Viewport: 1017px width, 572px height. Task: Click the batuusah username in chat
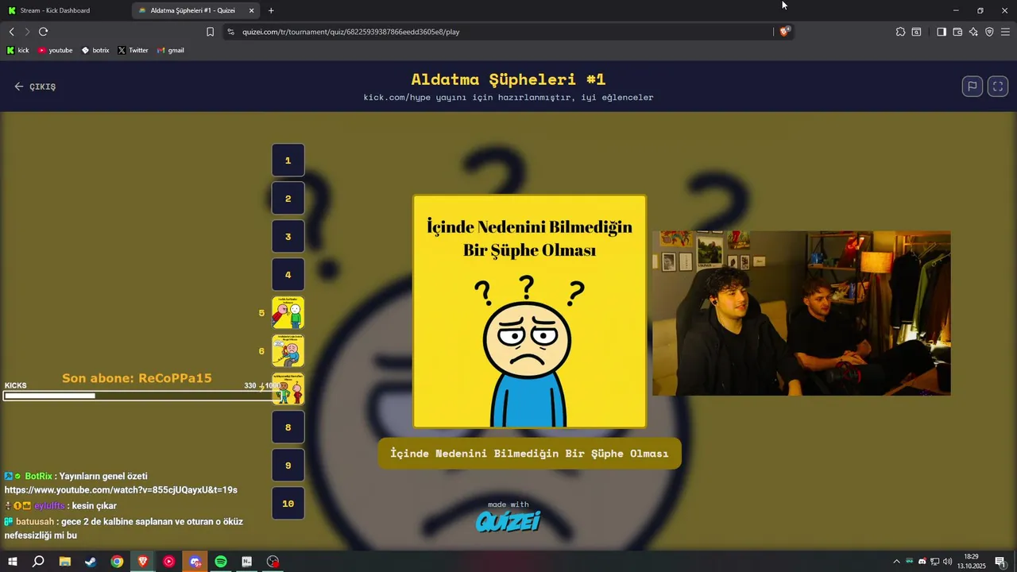click(x=35, y=522)
